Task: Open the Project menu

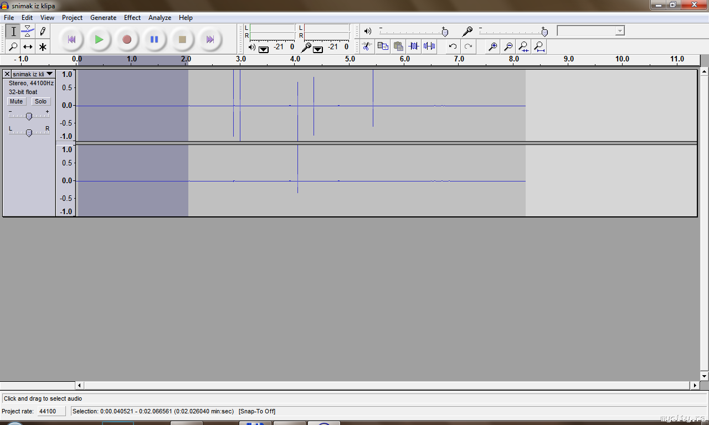Action: (72, 18)
